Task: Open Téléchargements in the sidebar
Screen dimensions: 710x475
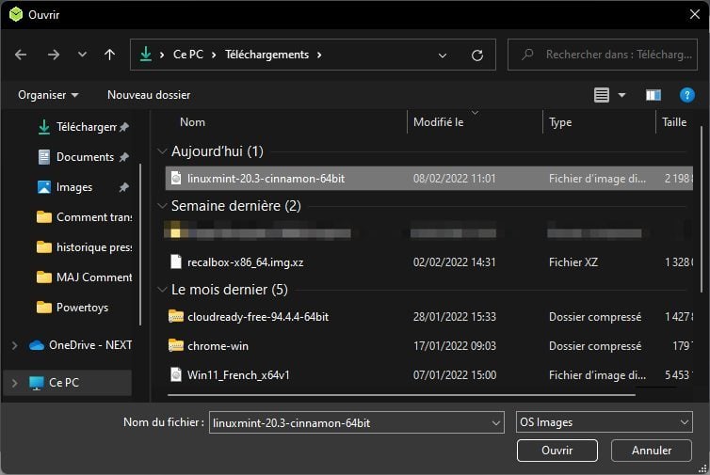Action: pyautogui.click(x=83, y=127)
